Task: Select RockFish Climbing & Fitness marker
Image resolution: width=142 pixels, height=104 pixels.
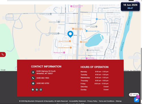Action: pos(96,26)
